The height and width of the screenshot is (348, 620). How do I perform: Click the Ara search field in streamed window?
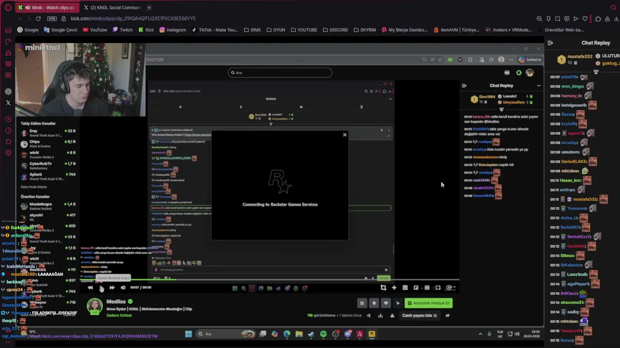coord(280,72)
